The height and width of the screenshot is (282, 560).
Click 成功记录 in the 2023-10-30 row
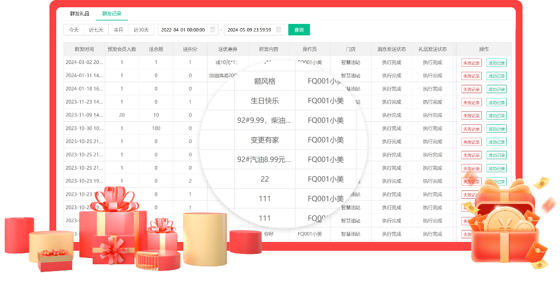(x=497, y=129)
